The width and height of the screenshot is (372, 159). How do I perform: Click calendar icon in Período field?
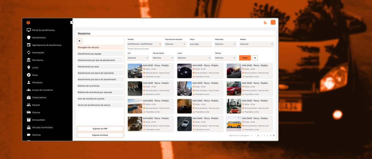160,44
